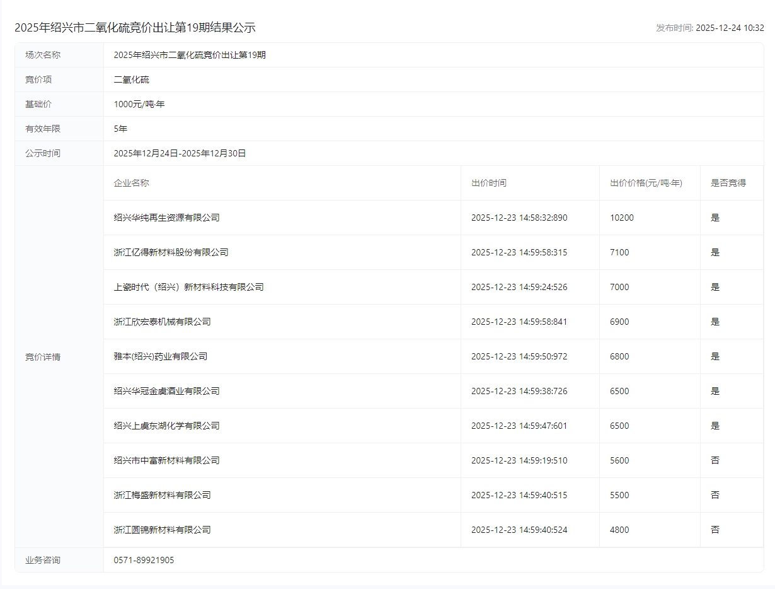
Task: Click the 出价时间 column header
Action: (488, 183)
